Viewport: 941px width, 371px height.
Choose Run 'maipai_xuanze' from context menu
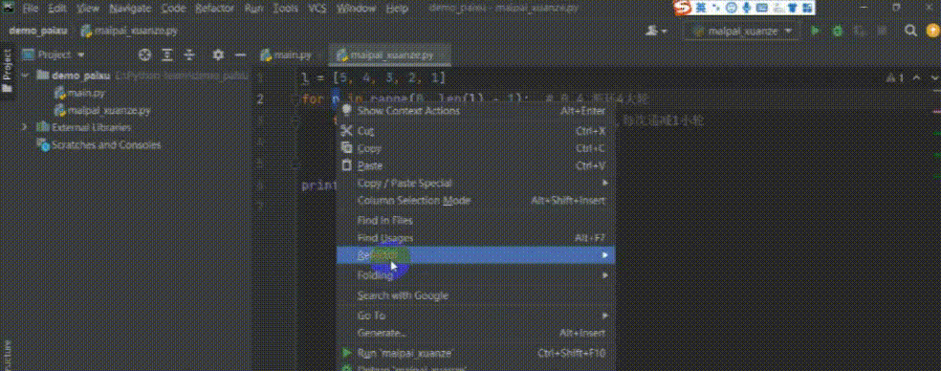[475, 353]
